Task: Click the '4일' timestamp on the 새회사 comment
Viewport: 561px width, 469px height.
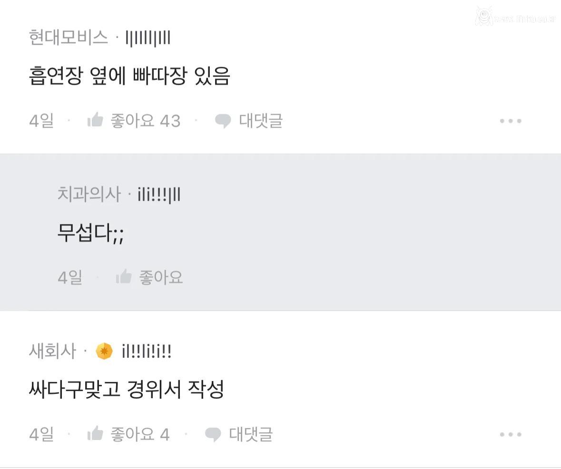Action: click(41, 434)
